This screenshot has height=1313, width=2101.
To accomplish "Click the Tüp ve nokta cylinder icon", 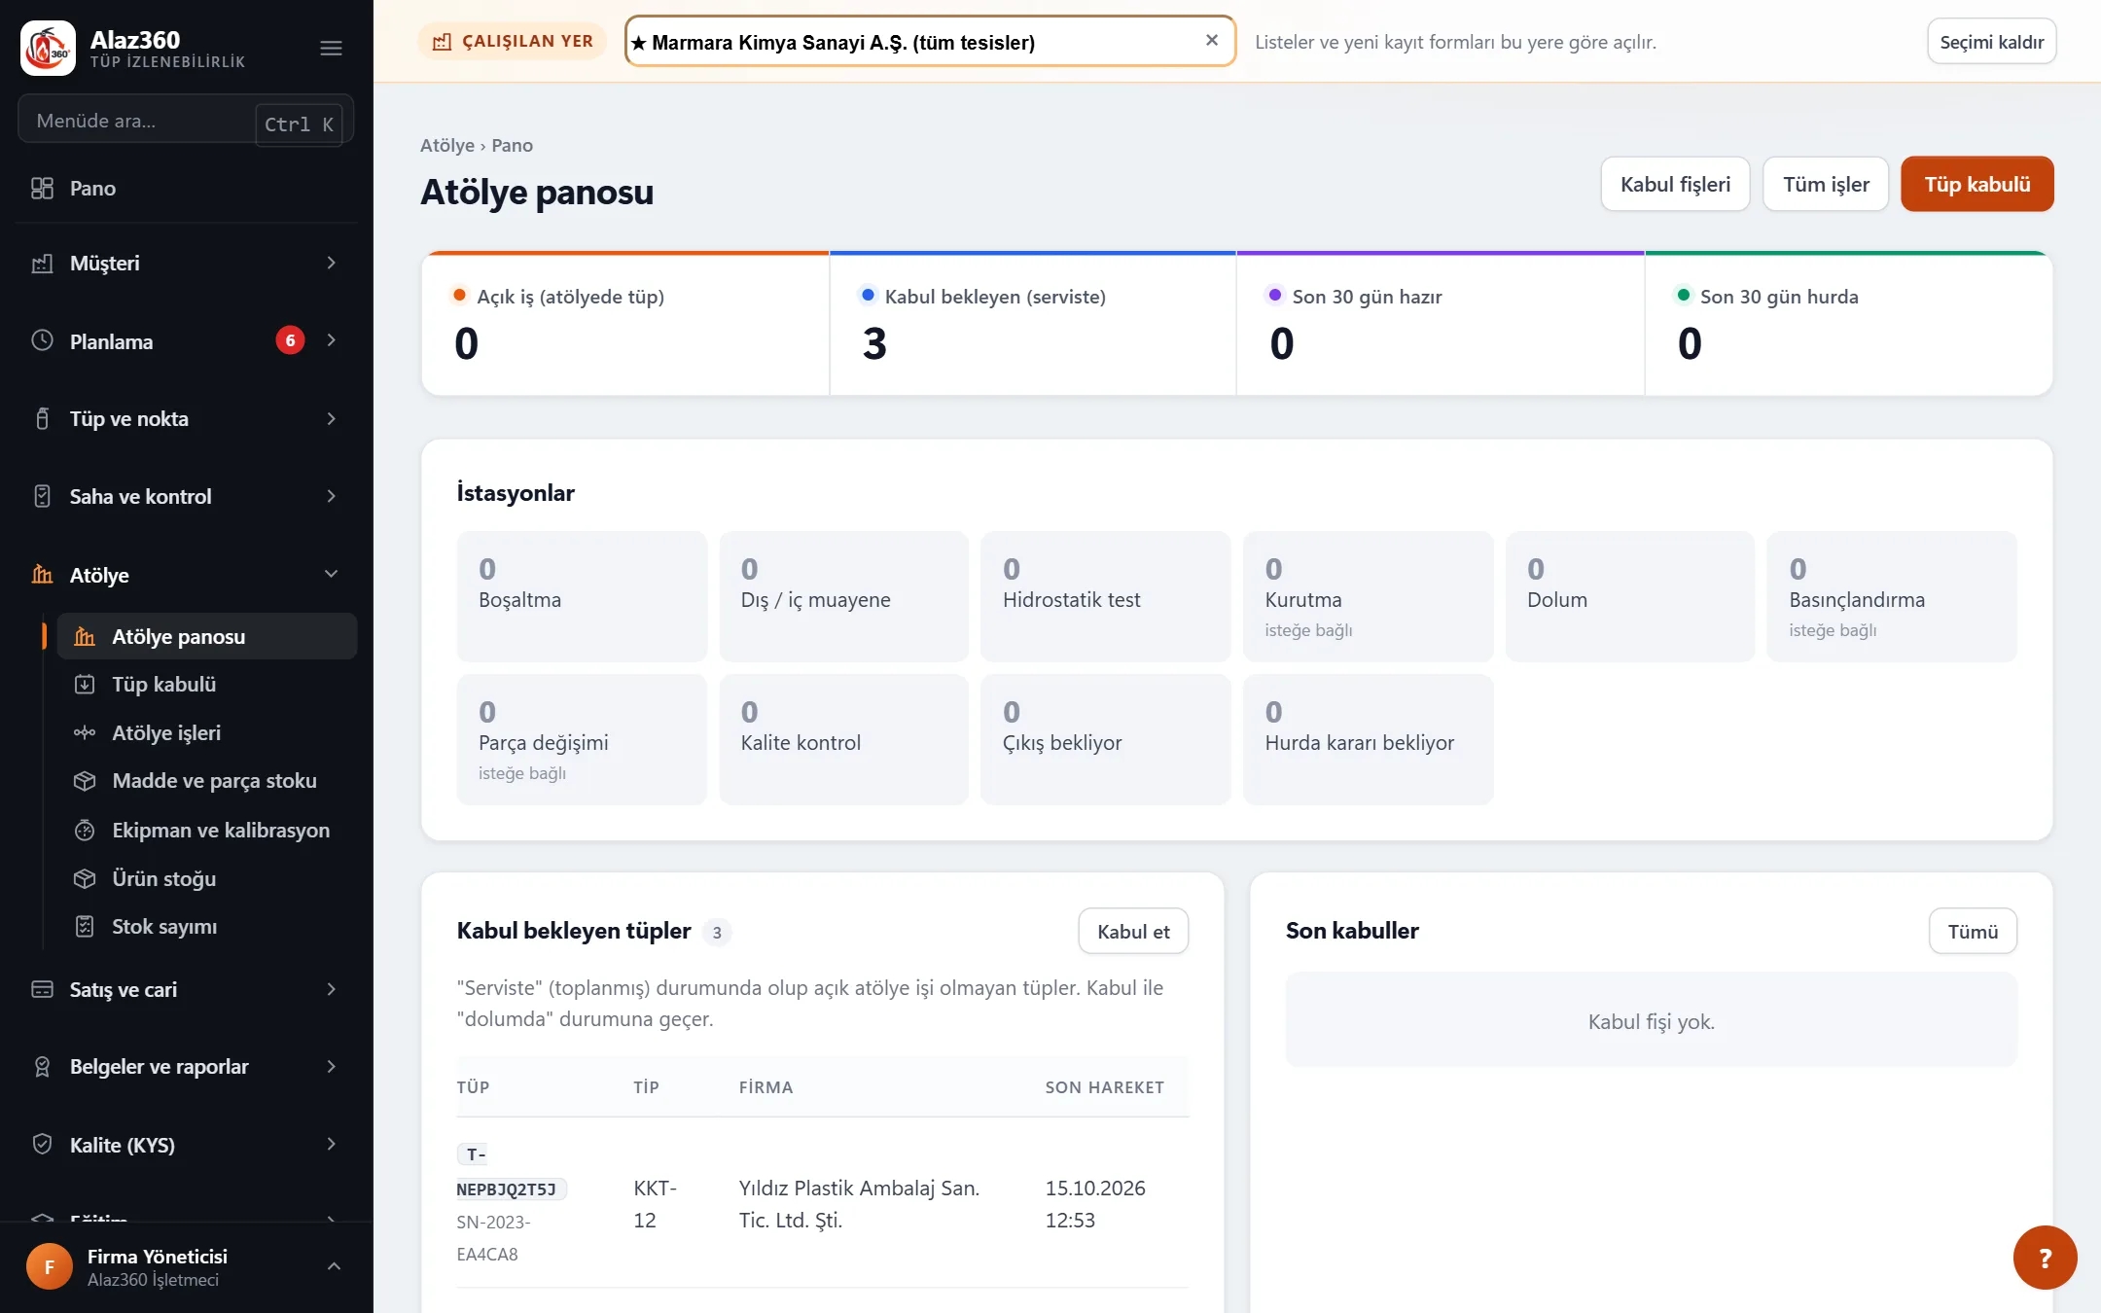I will point(42,419).
